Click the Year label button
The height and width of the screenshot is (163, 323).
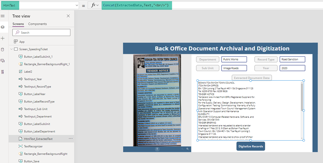click(266, 68)
